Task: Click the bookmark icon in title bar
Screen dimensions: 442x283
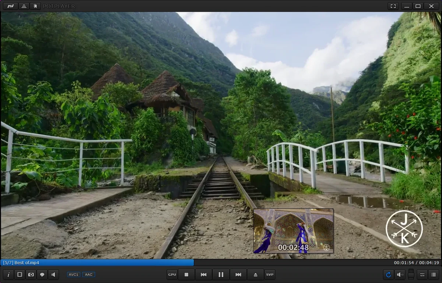Action: (x=35, y=6)
